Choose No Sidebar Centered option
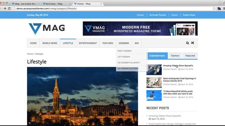 [x=132, y=69]
